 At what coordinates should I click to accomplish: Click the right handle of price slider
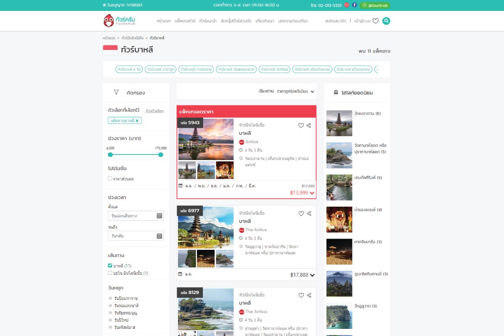160,155
